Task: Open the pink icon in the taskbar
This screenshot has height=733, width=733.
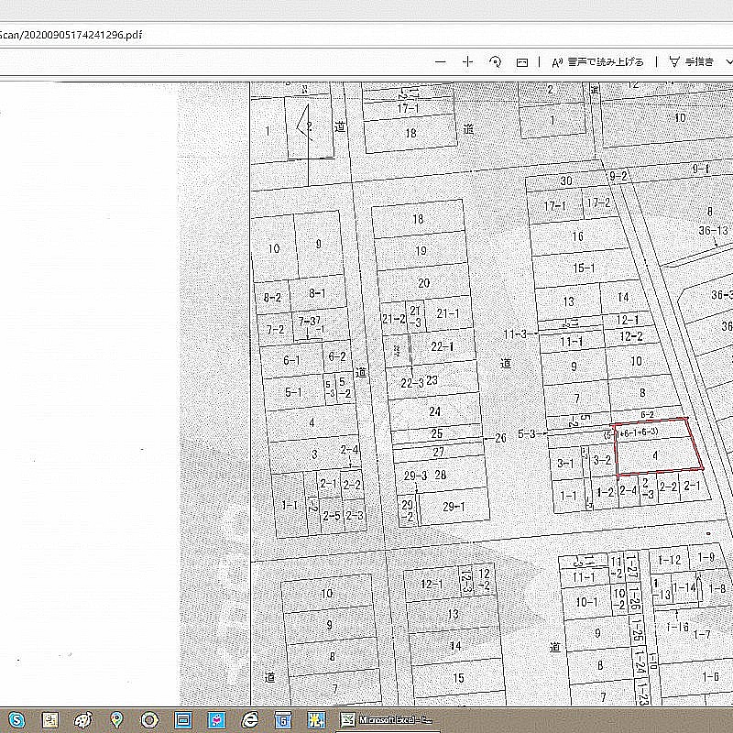Action: coord(216,720)
